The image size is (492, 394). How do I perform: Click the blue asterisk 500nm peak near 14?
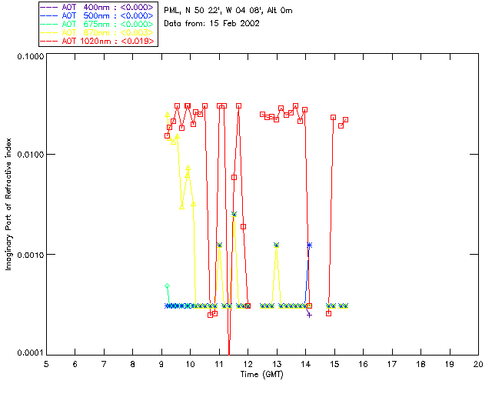click(x=309, y=245)
